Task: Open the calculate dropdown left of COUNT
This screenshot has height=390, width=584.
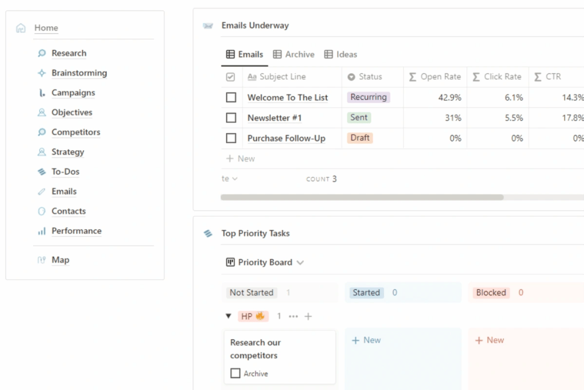Action: tap(229, 179)
